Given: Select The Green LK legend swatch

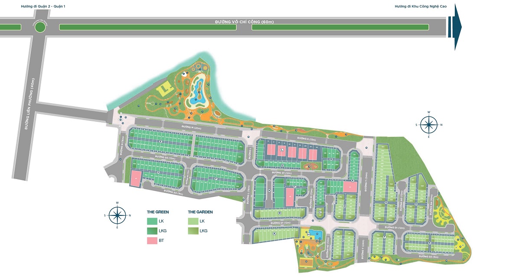Looking at the screenshot, I should pyautogui.click(x=152, y=221).
